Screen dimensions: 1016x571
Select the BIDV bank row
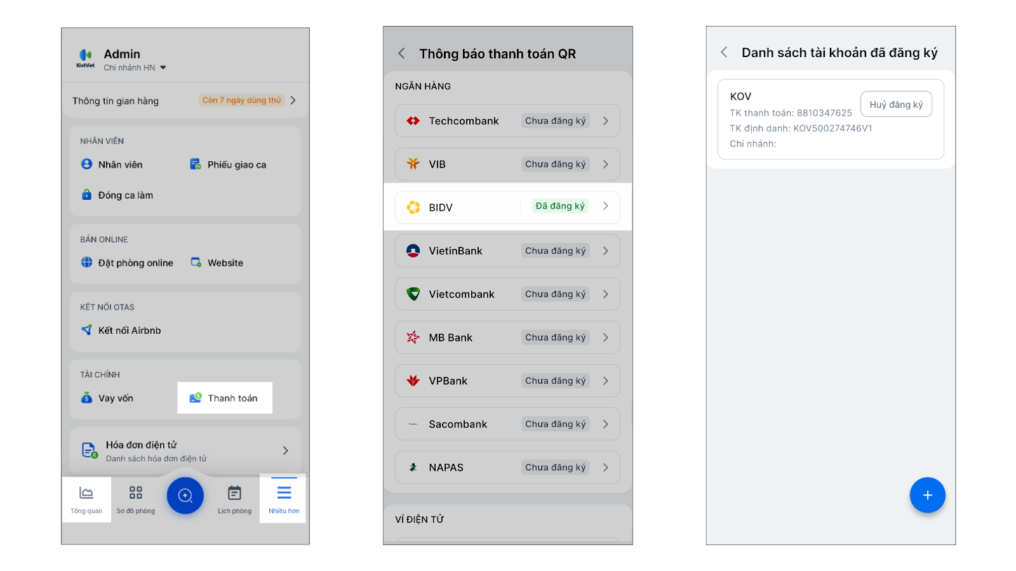[x=507, y=207]
